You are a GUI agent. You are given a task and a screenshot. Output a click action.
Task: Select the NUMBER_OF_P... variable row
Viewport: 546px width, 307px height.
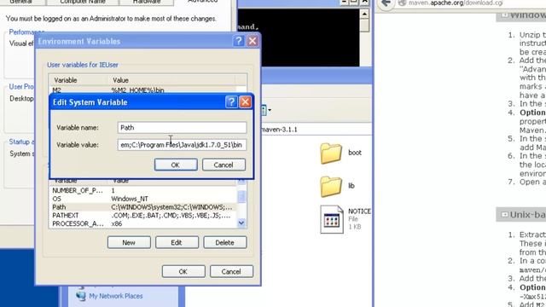point(143,190)
